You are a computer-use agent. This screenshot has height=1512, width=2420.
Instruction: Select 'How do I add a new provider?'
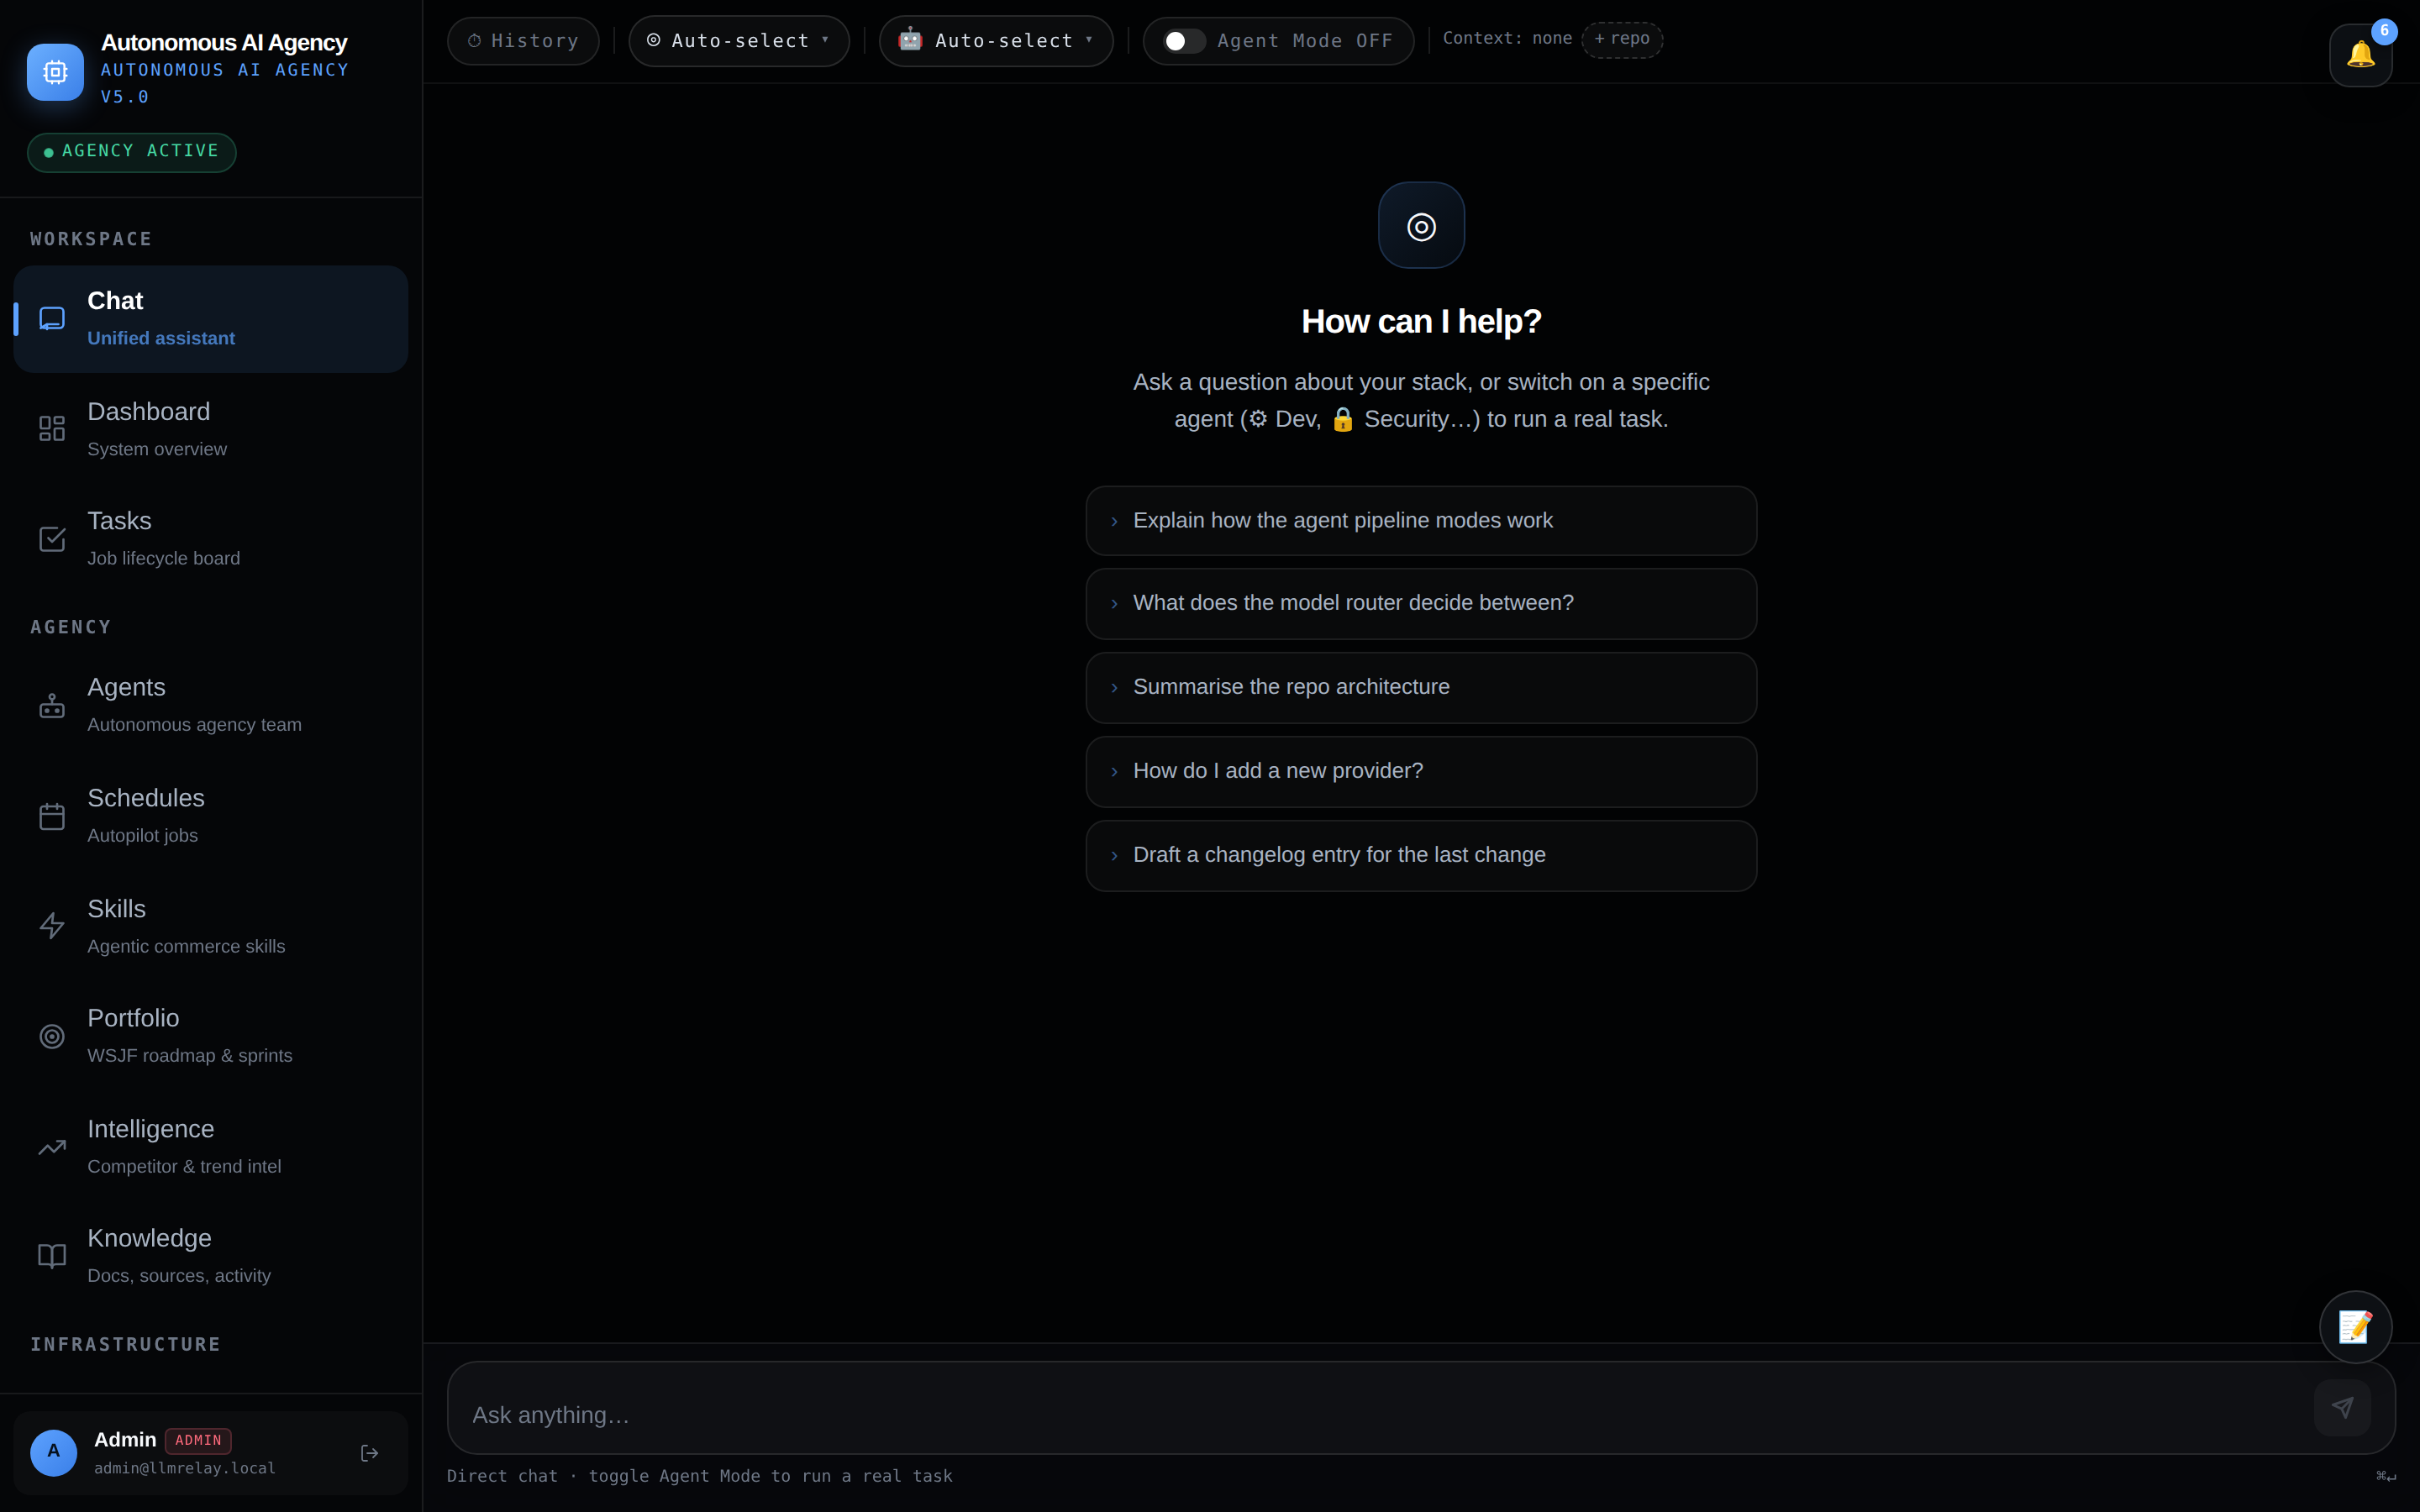coord(1421,772)
